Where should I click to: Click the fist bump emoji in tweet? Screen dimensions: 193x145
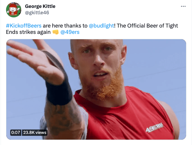point(55,32)
